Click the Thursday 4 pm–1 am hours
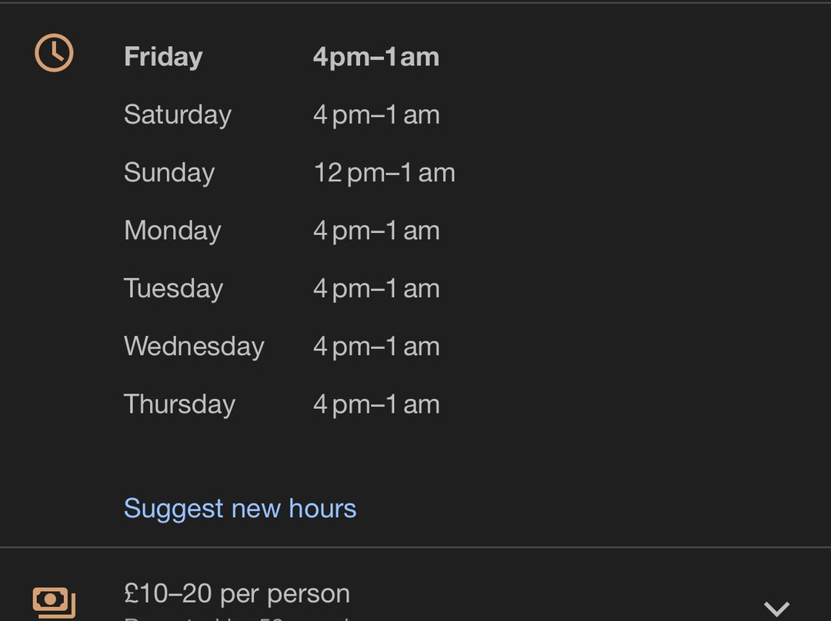Image resolution: width=831 pixels, height=621 pixels. [x=376, y=405]
